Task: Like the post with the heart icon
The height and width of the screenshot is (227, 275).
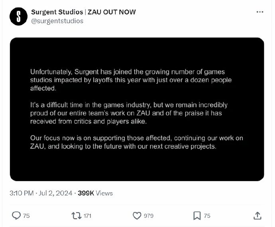Action: [137, 216]
